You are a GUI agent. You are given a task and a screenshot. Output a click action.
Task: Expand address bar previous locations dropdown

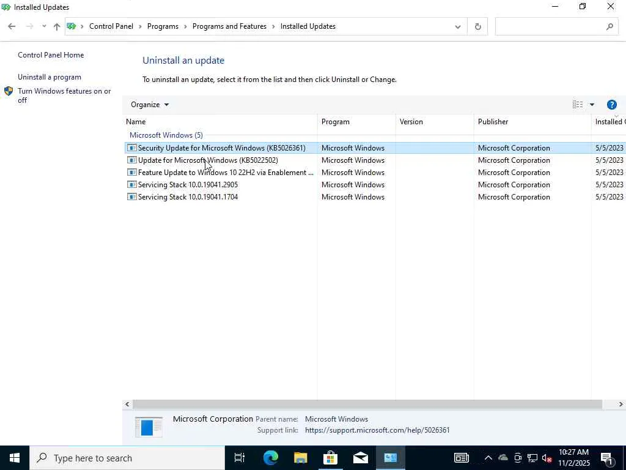pyautogui.click(x=457, y=27)
